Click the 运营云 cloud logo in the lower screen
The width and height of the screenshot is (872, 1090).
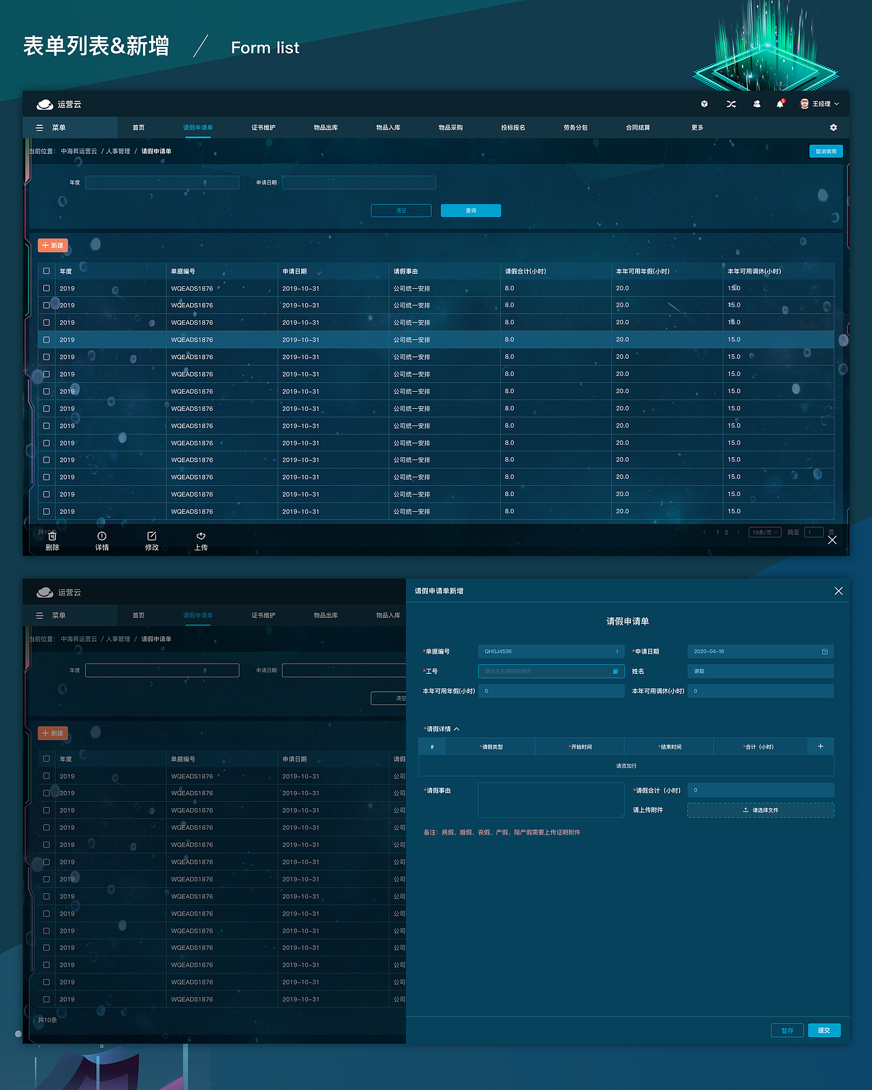click(45, 593)
